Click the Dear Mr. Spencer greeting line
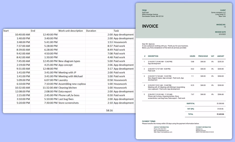The width and height of the screenshot is (235, 142). 148,44
